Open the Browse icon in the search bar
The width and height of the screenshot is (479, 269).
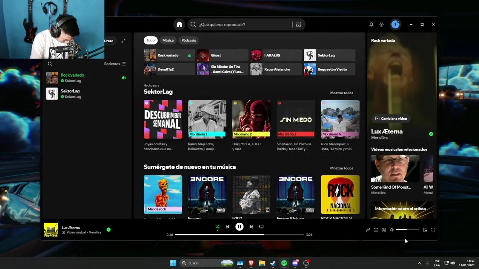tap(298, 24)
